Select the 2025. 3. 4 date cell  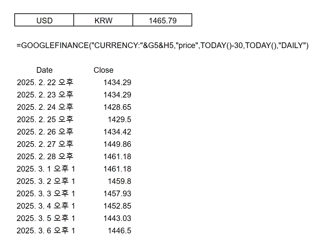pyautogui.click(x=46, y=206)
